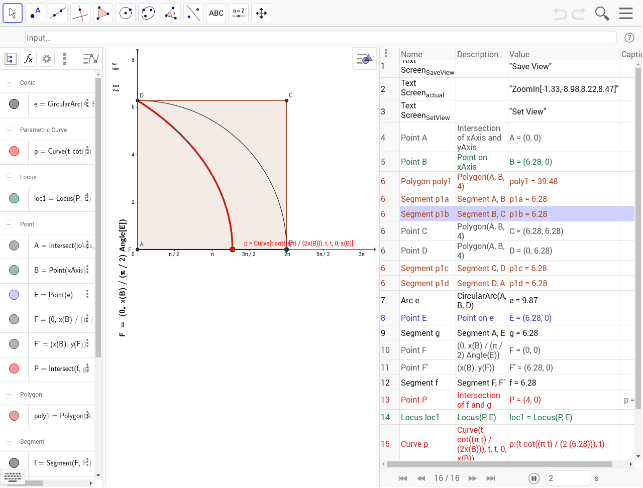Viewport: 643px width, 488px height.
Task: Click the Input bar field
Action: [321, 38]
